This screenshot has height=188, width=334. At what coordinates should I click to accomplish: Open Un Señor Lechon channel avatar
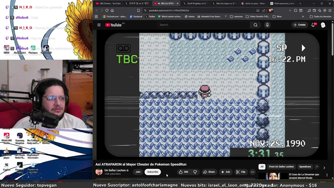coord(99,172)
